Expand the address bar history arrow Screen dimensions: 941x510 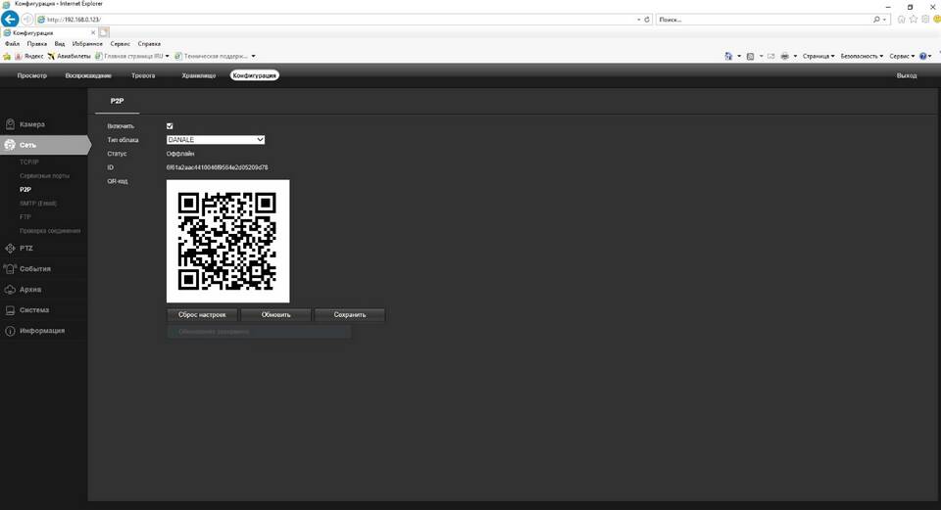click(638, 20)
